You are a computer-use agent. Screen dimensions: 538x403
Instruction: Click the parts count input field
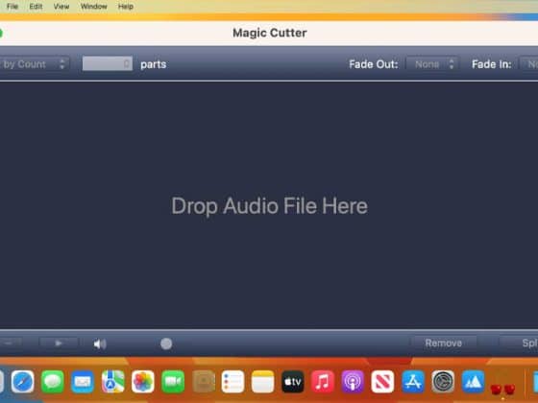[108, 63]
